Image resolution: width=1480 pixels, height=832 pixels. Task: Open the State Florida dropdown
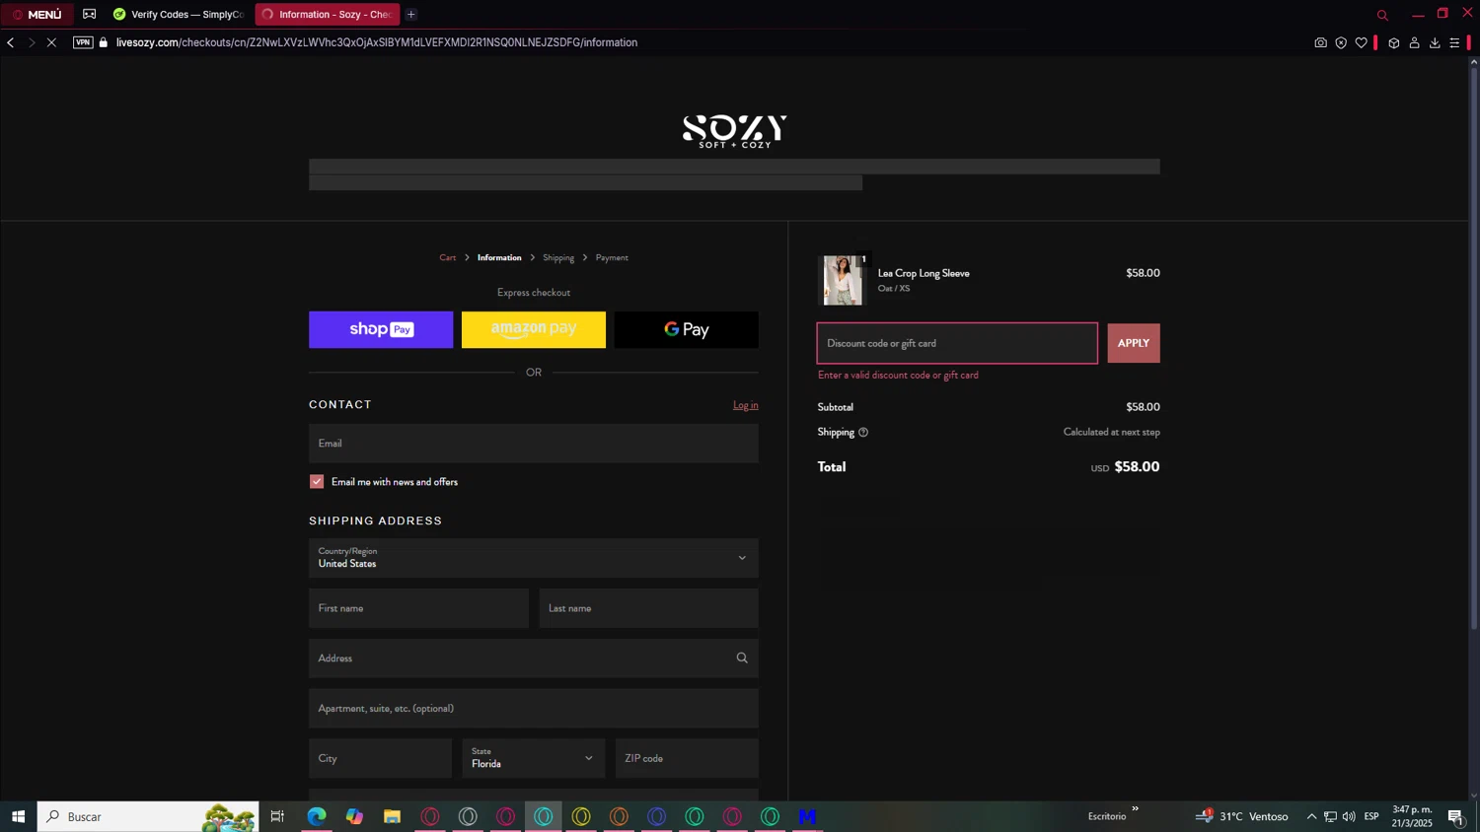534,758
